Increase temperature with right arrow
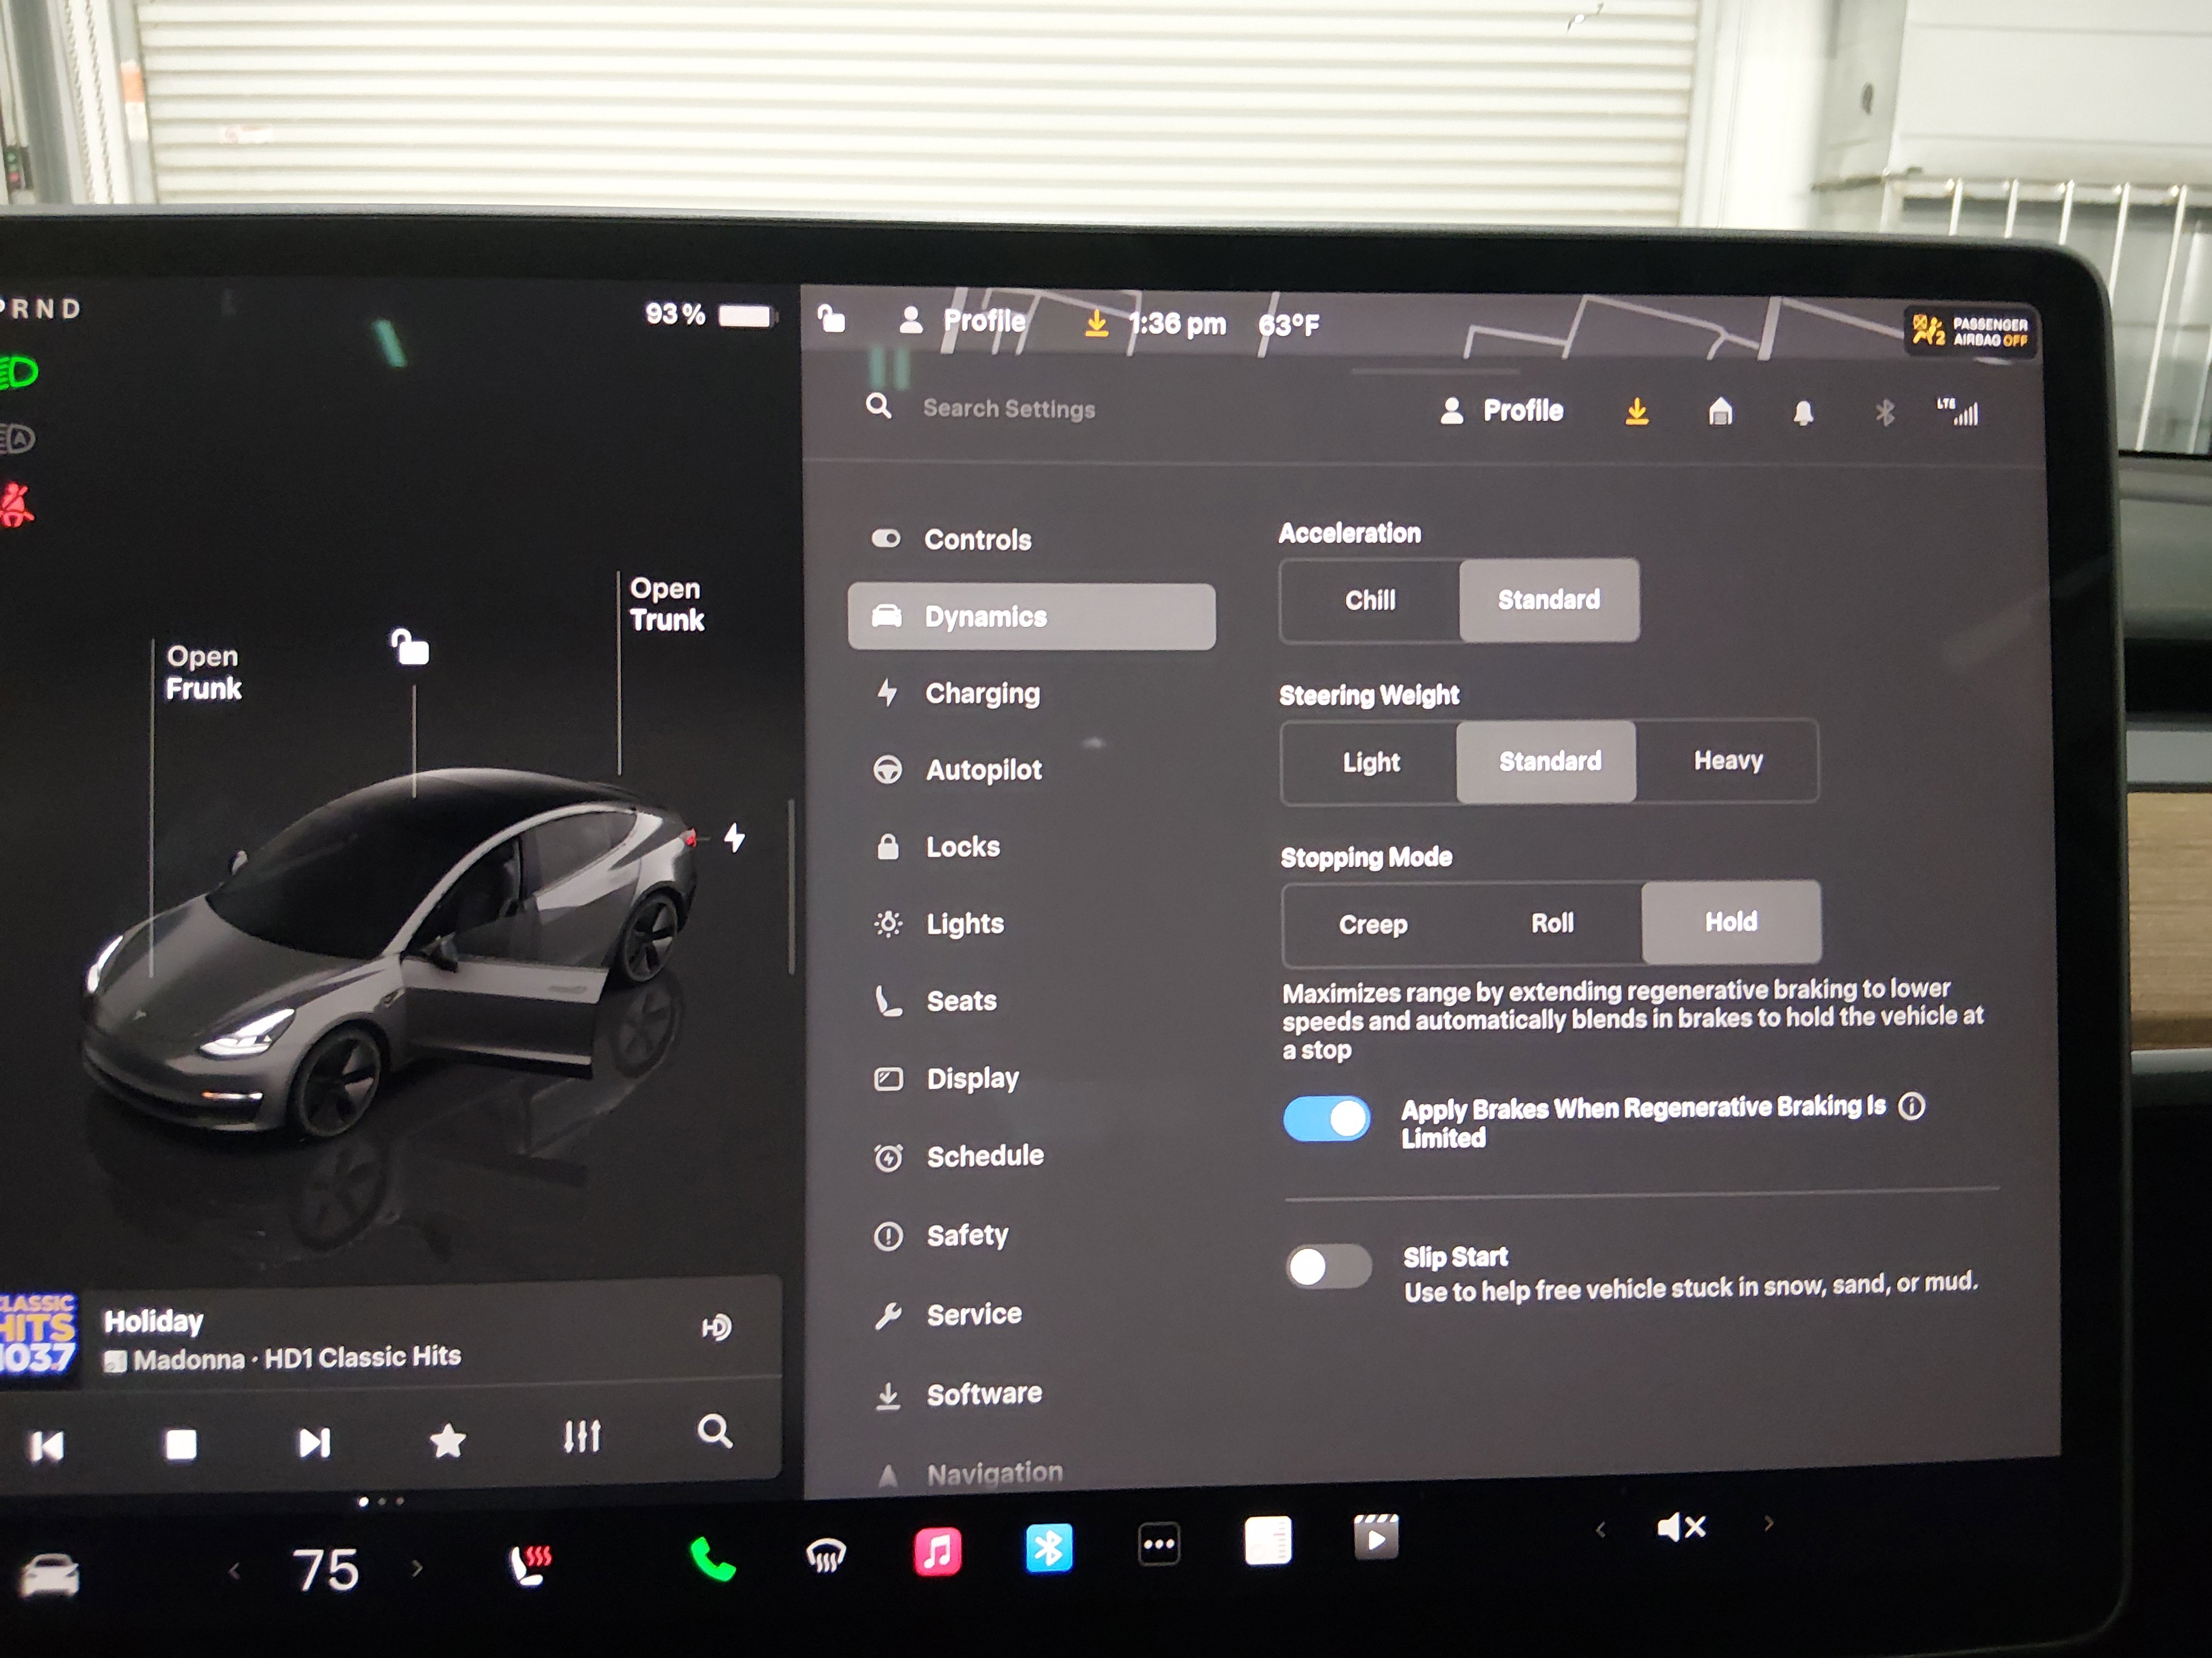Viewport: 2212px width, 1658px height. pos(417,1569)
